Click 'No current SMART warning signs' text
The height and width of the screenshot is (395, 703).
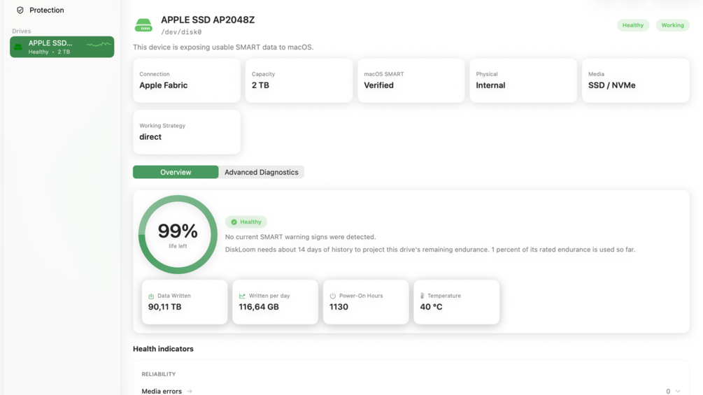(300, 237)
